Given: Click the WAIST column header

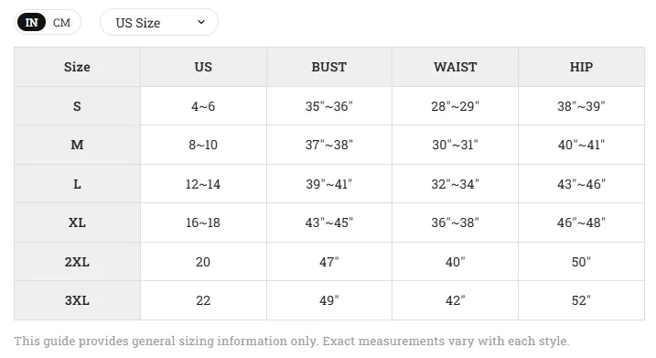Looking at the screenshot, I should click(456, 67).
